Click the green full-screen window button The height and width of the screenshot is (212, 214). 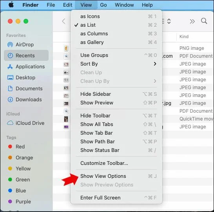coord(26,21)
